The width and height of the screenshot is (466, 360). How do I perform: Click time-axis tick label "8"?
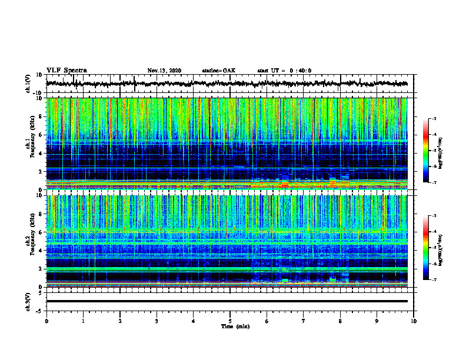click(340, 321)
